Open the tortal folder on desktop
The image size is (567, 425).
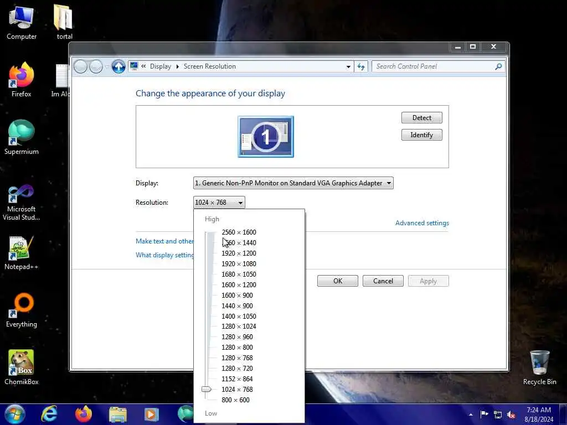pos(64,22)
